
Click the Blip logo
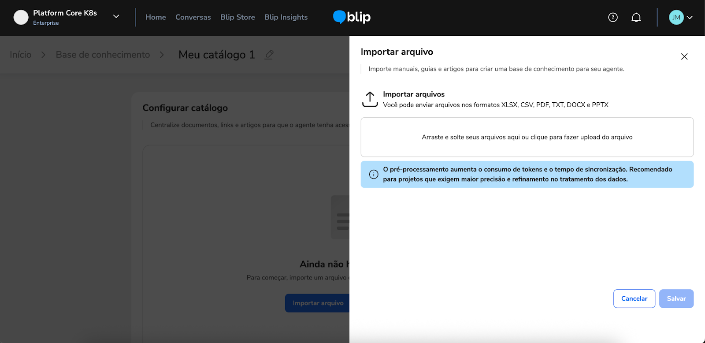352,17
